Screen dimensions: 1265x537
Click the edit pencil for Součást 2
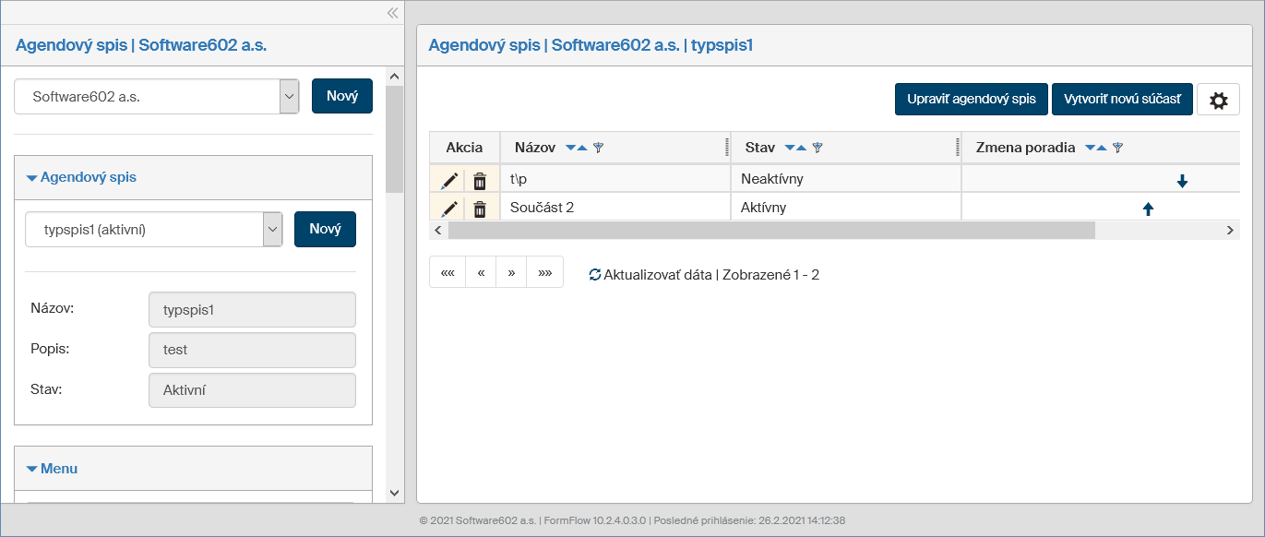[449, 209]
